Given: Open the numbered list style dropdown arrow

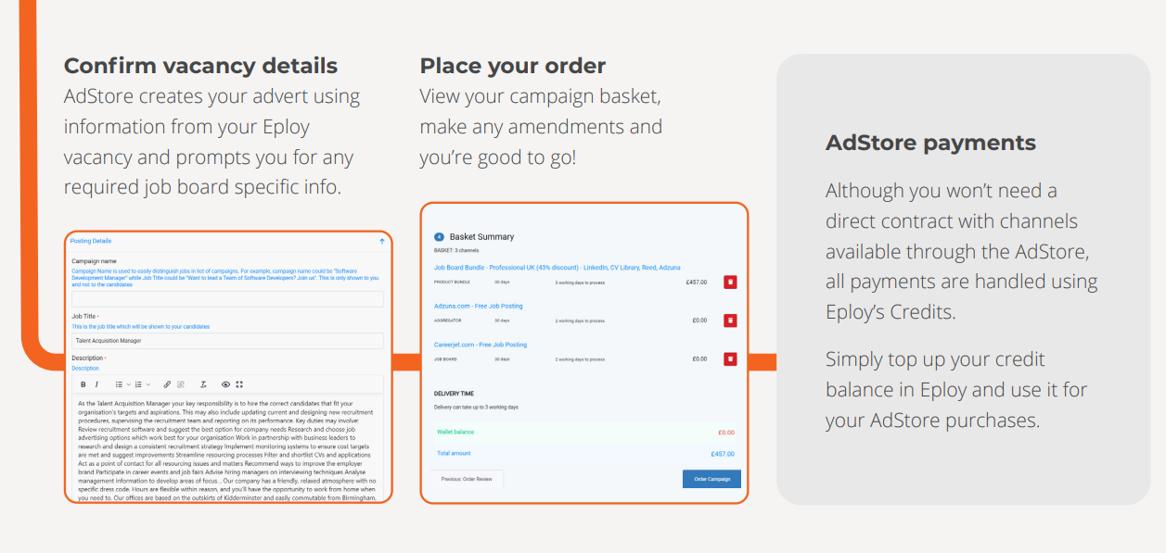Looking at the screenshot, I should point(148,384).
